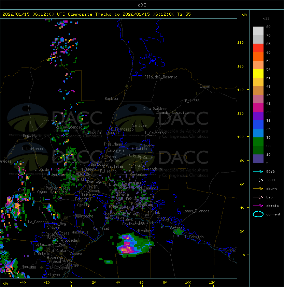Click the pink bip arrow in legend

[258, 197]
